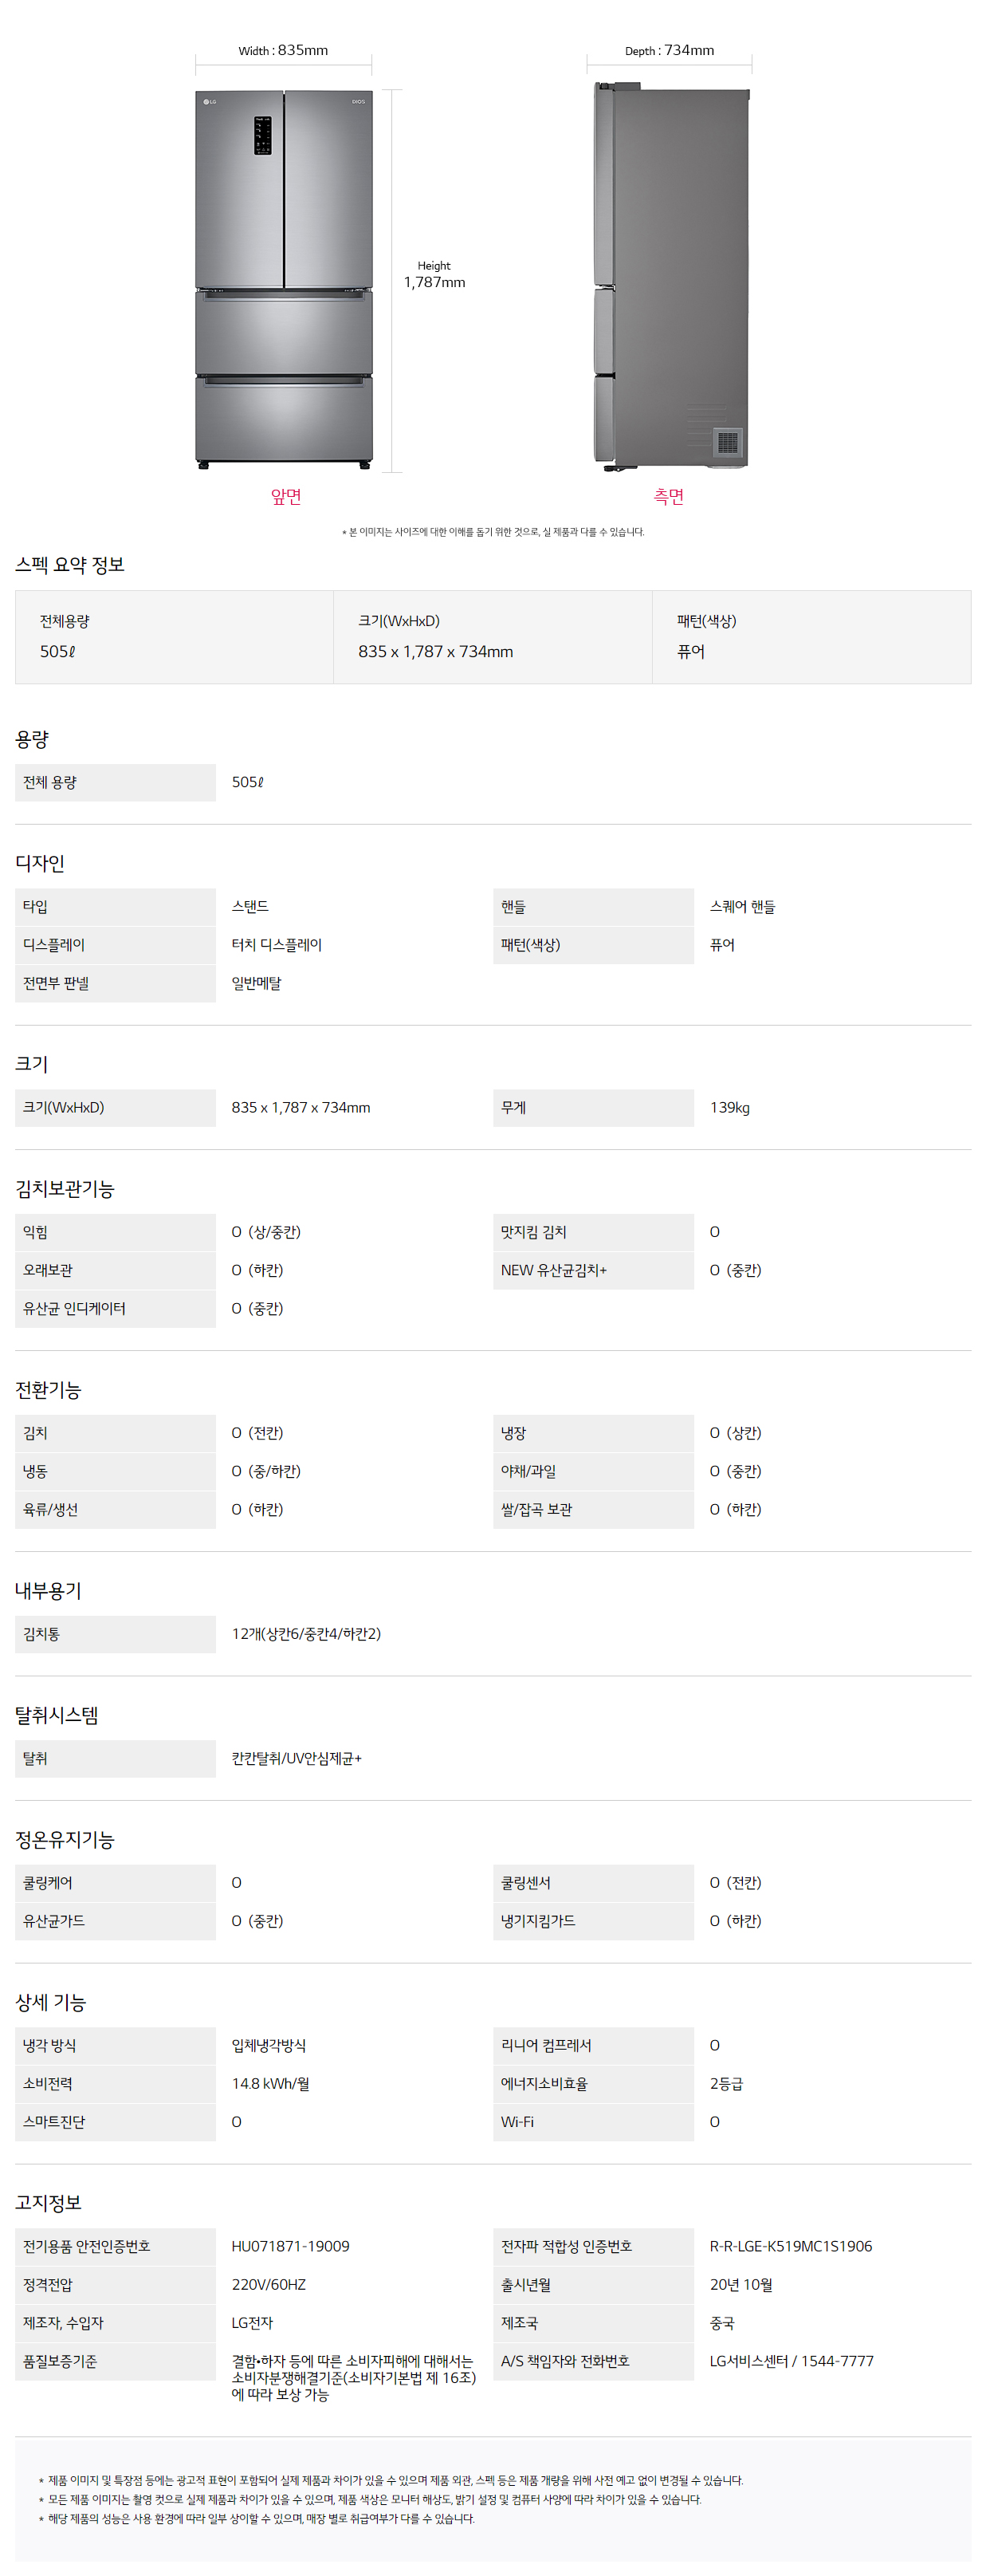Click the 칸칸탈취/UV안심제균+ value

(x=297, y=1758)
